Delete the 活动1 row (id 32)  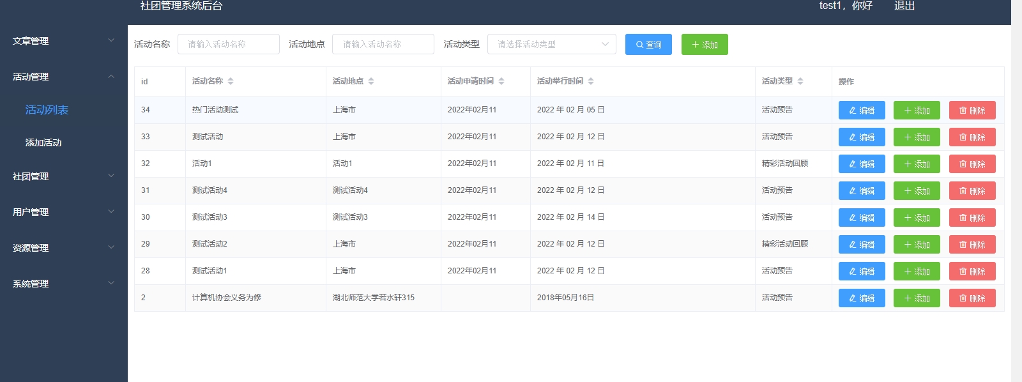click(x=972, y=164)
